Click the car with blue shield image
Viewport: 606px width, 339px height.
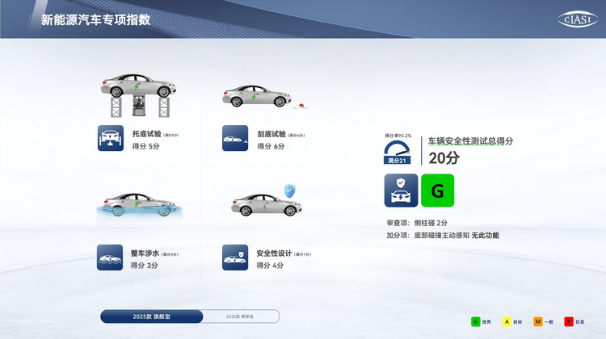pyautogui.click(x=263, y=203)
